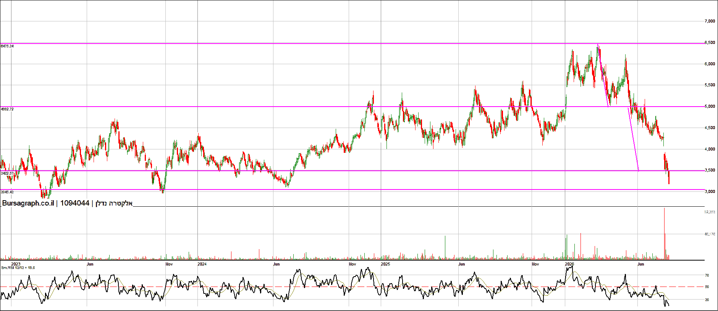Click the 2023 year label on the time axis
Image resolution: width=718 pixels, height=311 pixels.
[16, 264]
